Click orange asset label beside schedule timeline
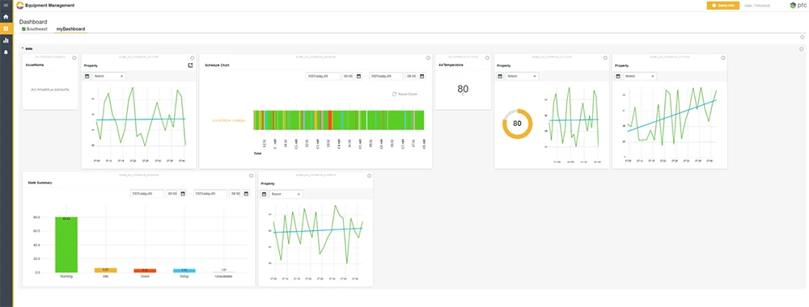Viewport: 809px width, 307px height. [230, 120]
